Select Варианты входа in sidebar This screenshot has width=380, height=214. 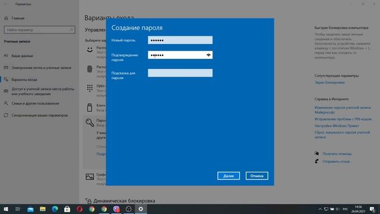(24, 80)
